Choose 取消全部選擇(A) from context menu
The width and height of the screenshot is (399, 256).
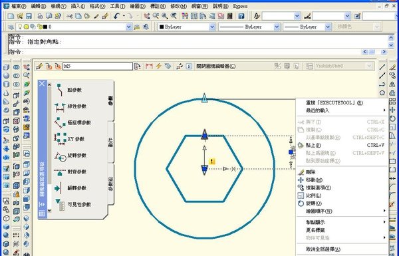[342, 249]
